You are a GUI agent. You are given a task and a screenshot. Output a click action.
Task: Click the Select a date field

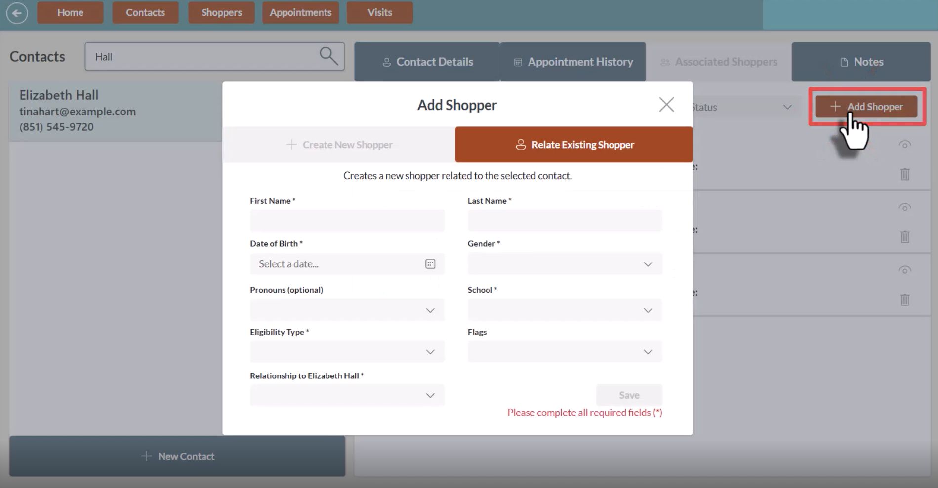click(x=347, y=264)
